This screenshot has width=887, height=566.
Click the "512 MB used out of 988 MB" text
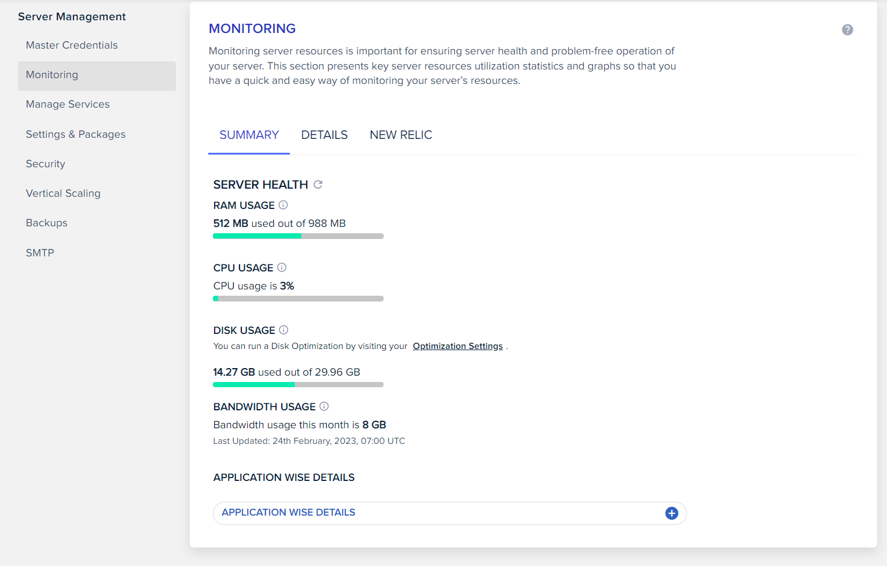(x=279, y=223)
